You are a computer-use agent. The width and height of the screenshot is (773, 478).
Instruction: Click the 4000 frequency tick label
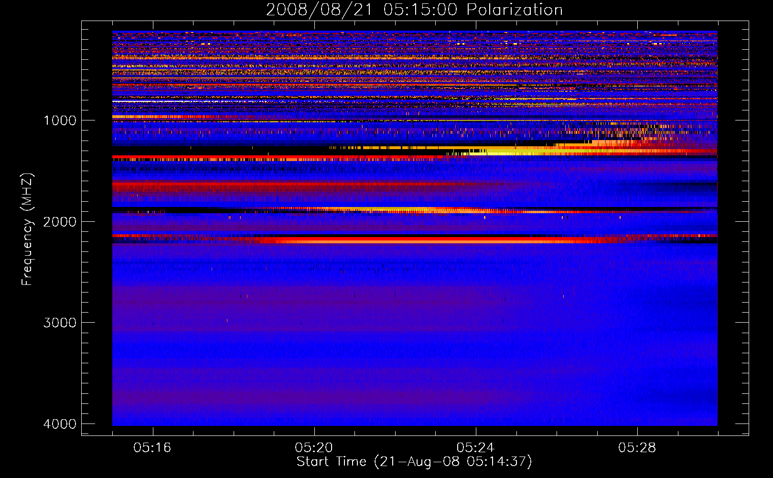click(60, 424)
